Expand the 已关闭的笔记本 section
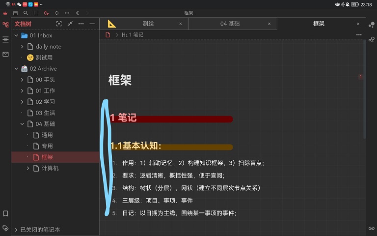 [16, 230]
